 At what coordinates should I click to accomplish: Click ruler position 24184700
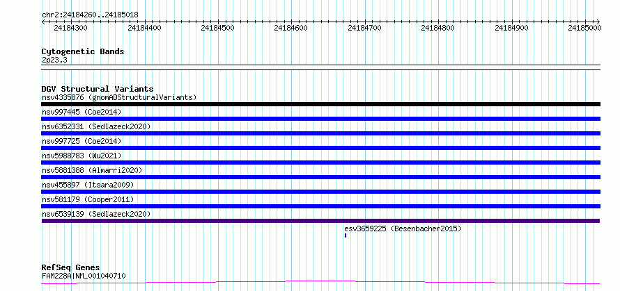(x=364, y=28)
